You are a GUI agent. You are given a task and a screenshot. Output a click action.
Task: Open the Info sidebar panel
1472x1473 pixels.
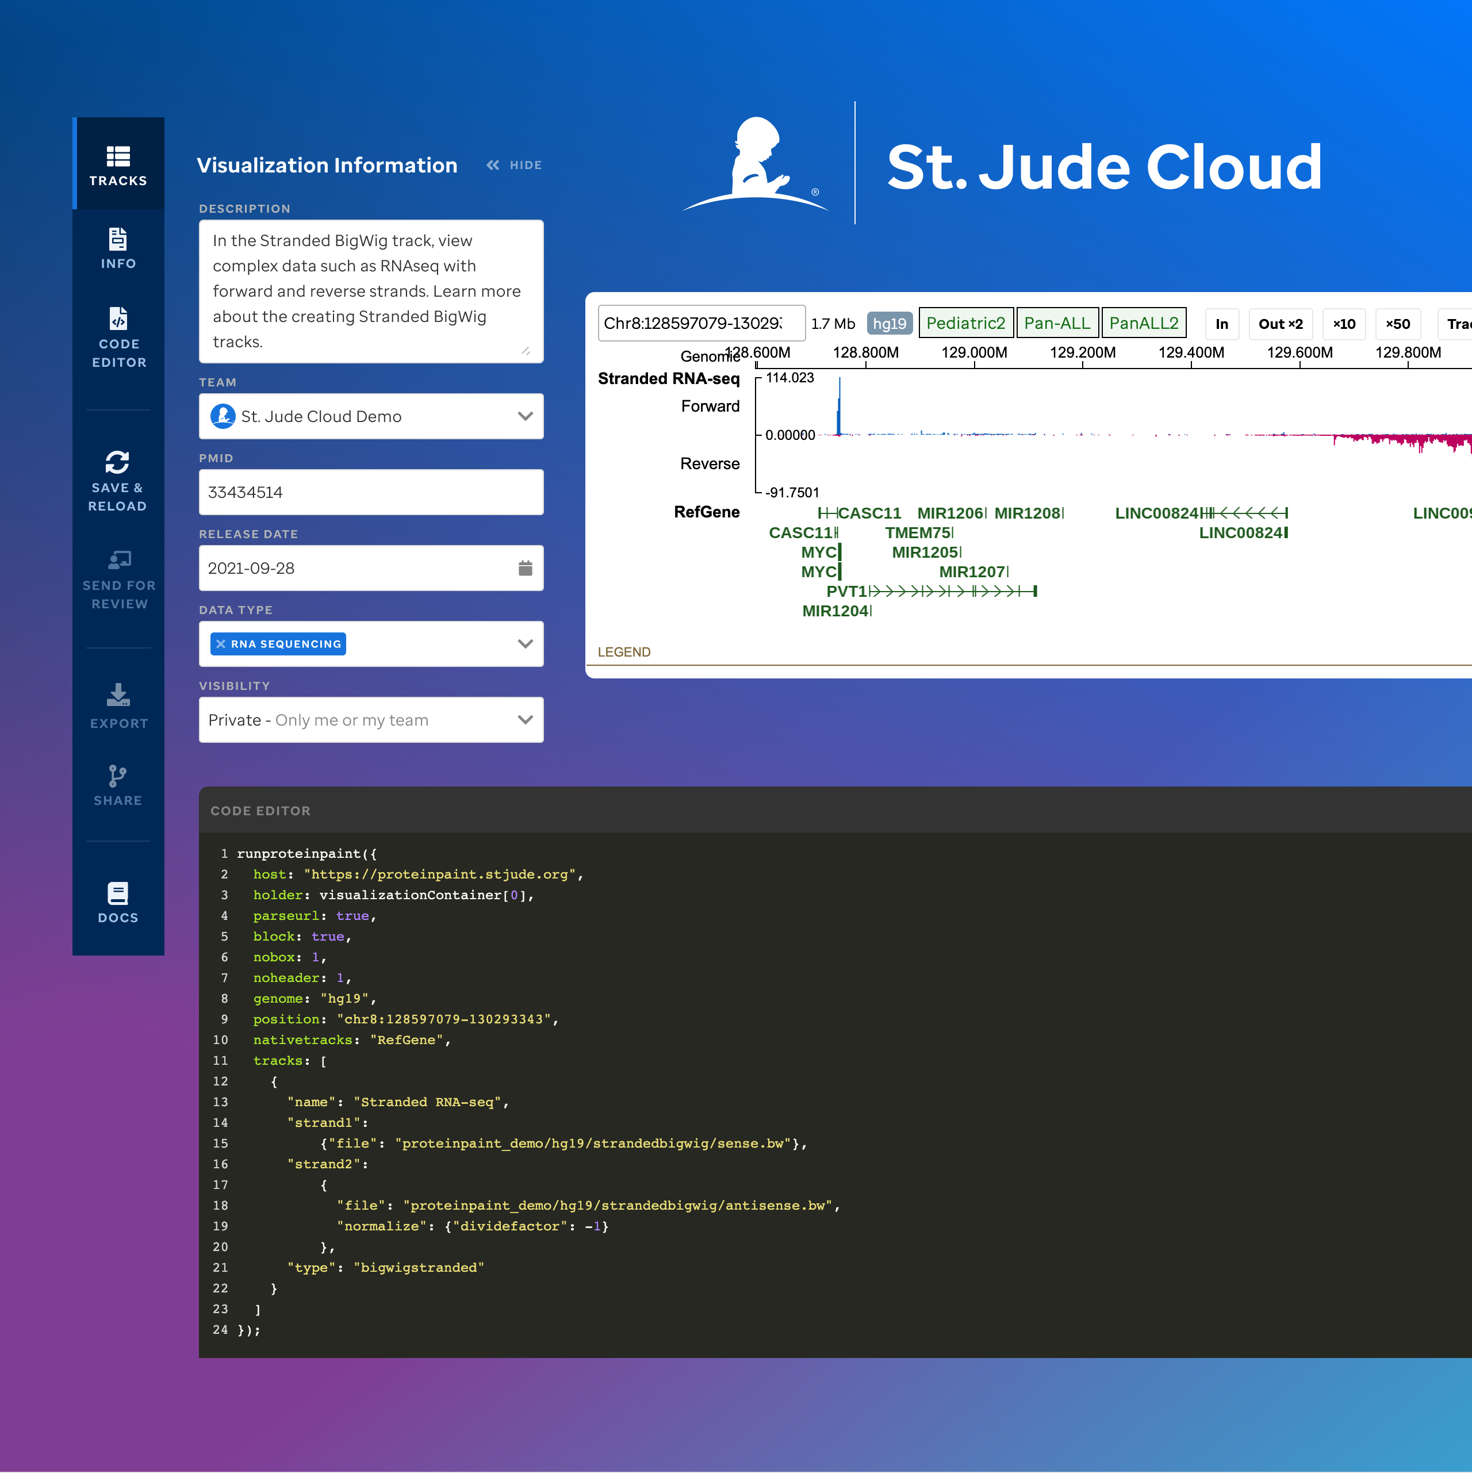point(118,248)
